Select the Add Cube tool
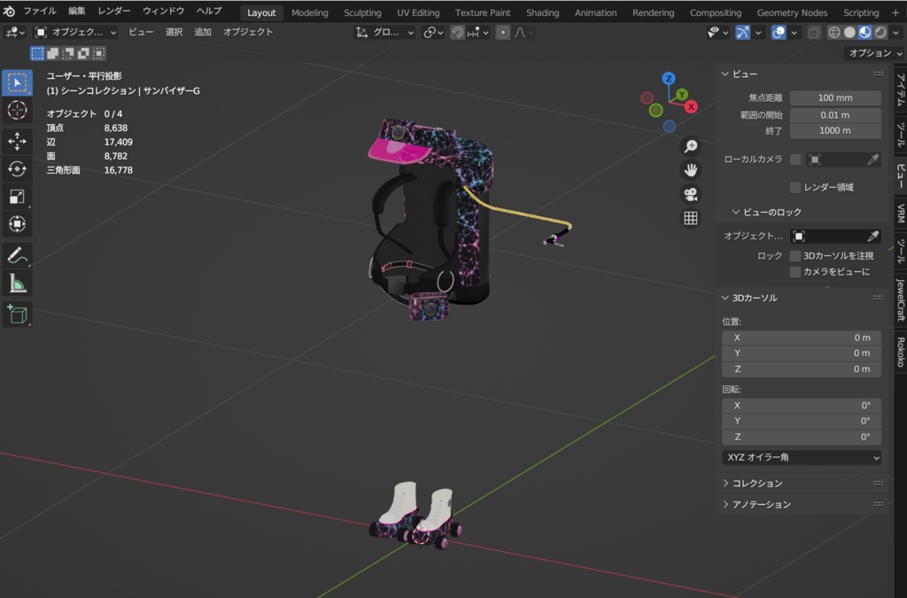Screen dimensions: 907x598 click(17, 314)
